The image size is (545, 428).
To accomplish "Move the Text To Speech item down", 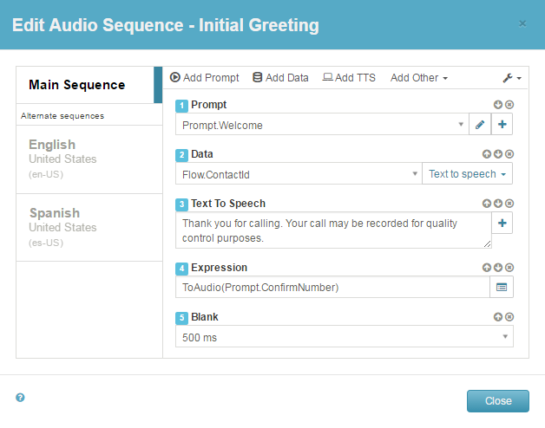I will click(498, 204).
